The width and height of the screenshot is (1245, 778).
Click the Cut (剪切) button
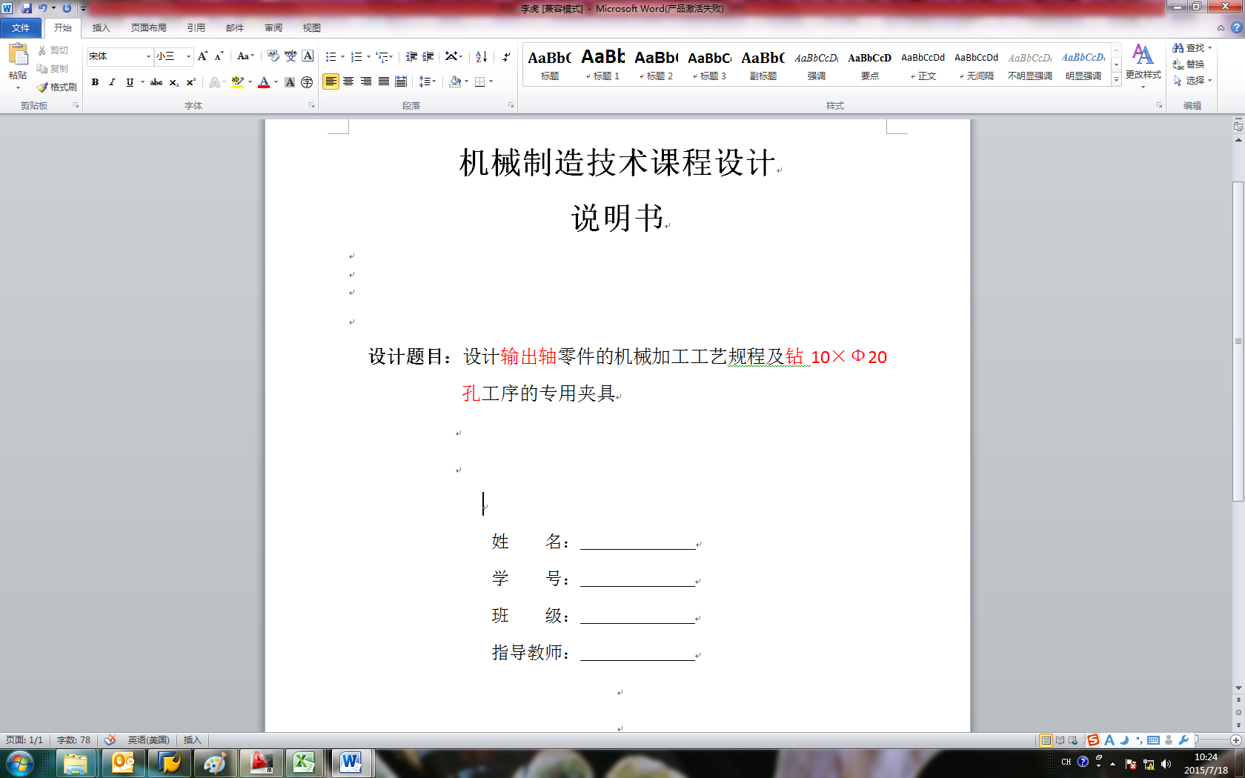(53, 50)
